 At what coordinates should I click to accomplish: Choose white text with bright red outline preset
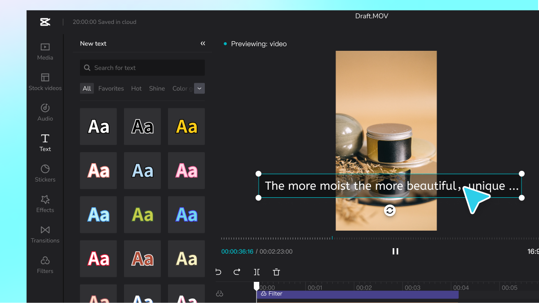click(98, 259)
